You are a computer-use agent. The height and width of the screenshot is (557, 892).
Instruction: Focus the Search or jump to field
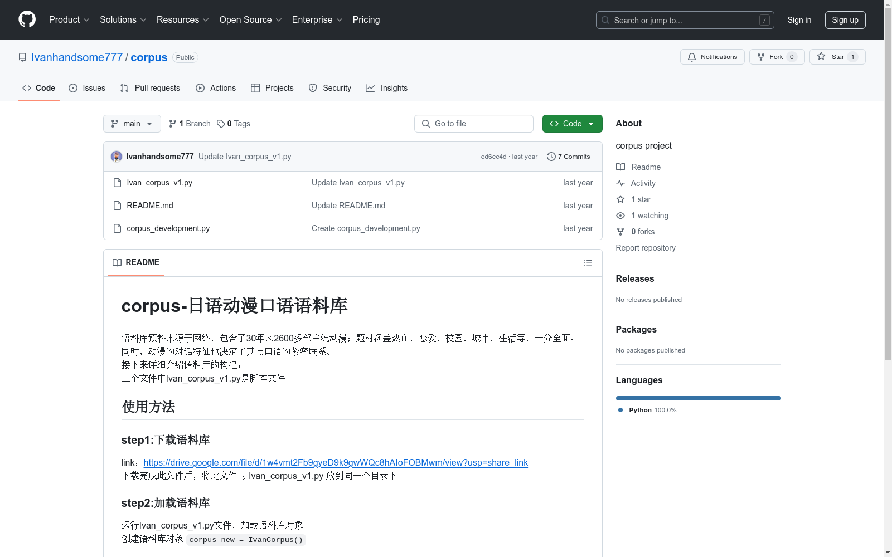(x=685, y=20)
